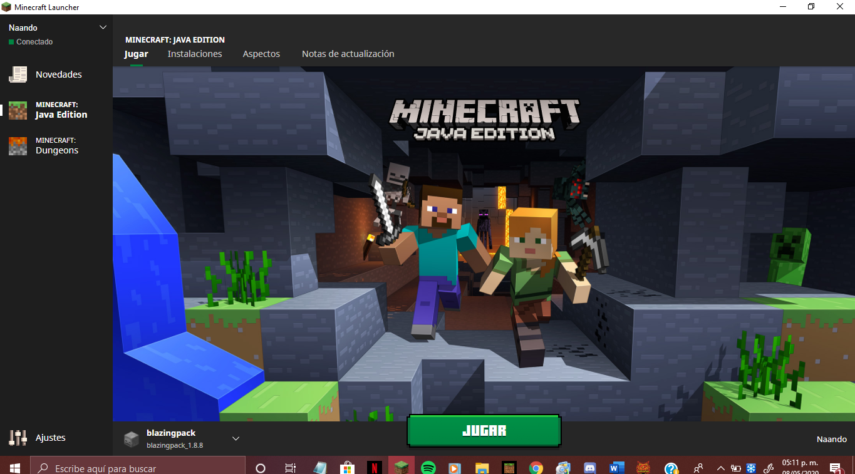Select Minecraft Dungeons in sidebar
855x474 pixels.
coord(56,146)
